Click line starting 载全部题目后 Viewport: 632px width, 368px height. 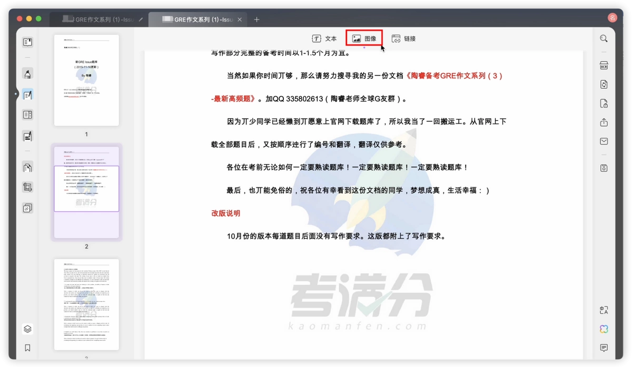point(309,145)
